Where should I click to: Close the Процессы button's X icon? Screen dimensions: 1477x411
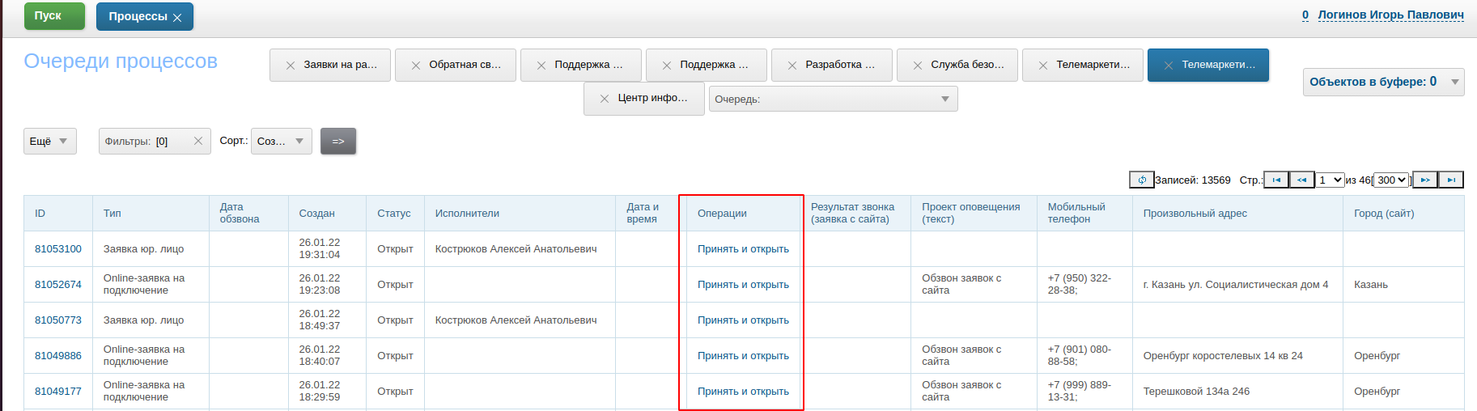coord(177,18)
